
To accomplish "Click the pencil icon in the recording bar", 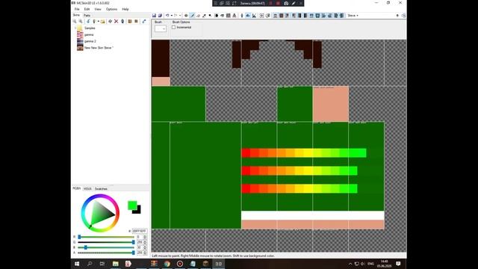I will click(x=294, y=3).
